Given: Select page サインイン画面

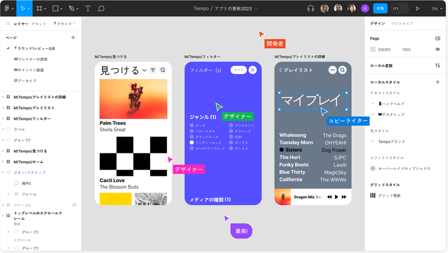Looking at the screenshot, I should [29, 70].
